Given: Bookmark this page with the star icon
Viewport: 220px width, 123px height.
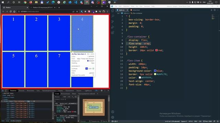Looking at the screenshot, I should [x=77, y=12].
